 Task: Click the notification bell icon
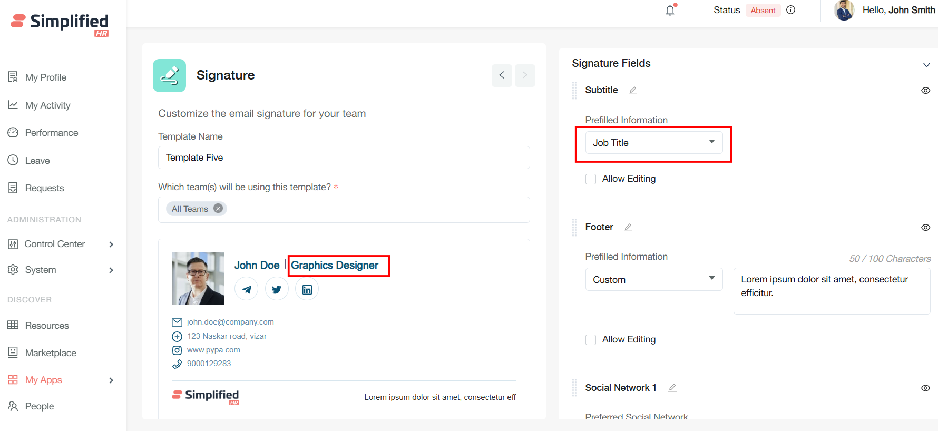[x=670, y=11]
